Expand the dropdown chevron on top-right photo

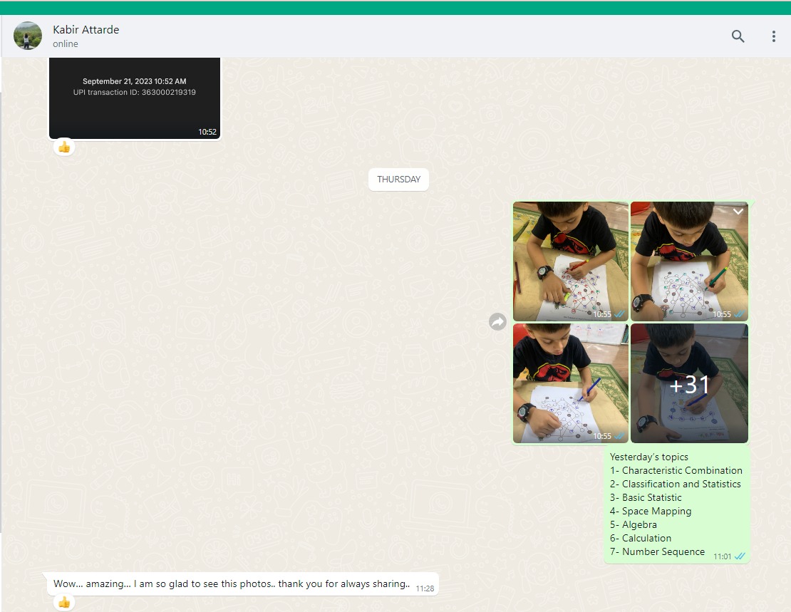click(x=738, y=212)
